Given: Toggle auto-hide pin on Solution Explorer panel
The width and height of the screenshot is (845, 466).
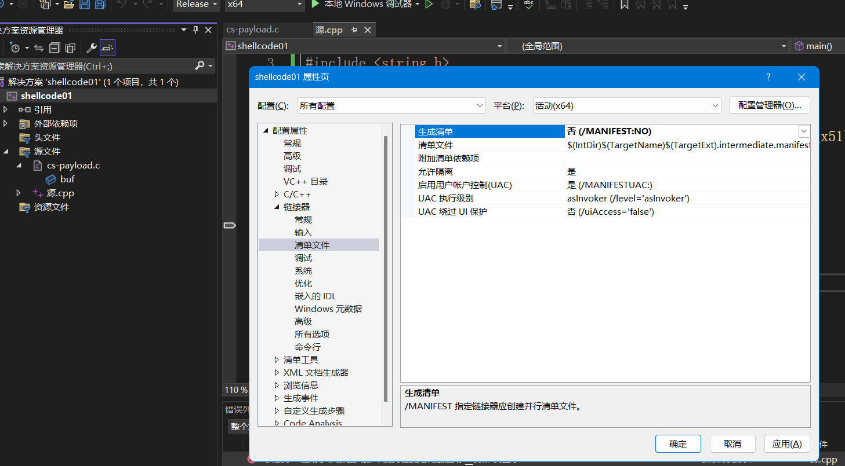Looking at the screenshot, I should [196, 30].
